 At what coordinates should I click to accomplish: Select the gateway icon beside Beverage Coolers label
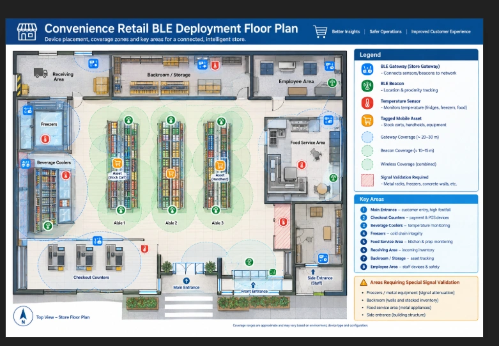(x=25, y=164)
